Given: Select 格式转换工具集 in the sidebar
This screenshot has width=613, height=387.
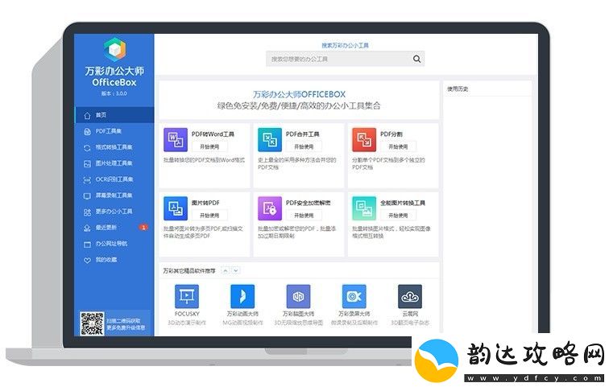Looking at the screenshot, I should click(114, 147).
